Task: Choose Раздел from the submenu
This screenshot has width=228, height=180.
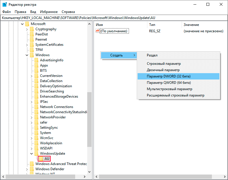Action: coord(178,55)
